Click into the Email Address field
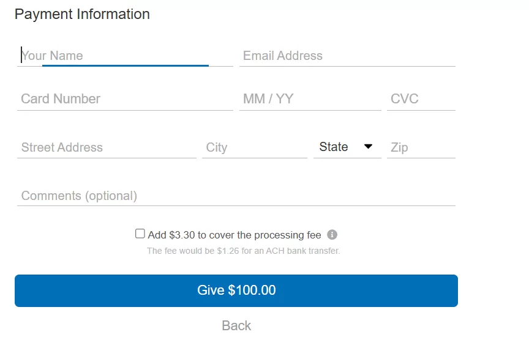 click(x=347, y=56)
